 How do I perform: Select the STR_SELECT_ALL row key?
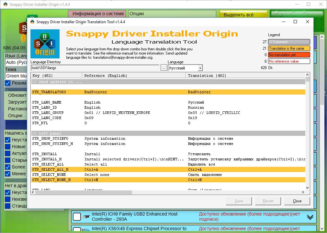48,164
